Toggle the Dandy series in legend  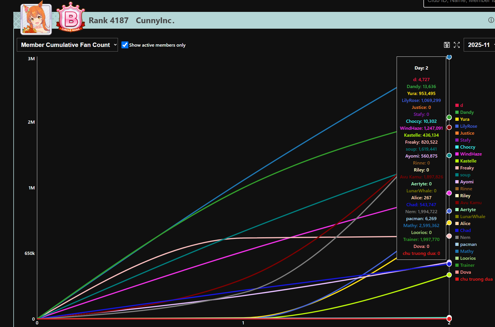464,112
